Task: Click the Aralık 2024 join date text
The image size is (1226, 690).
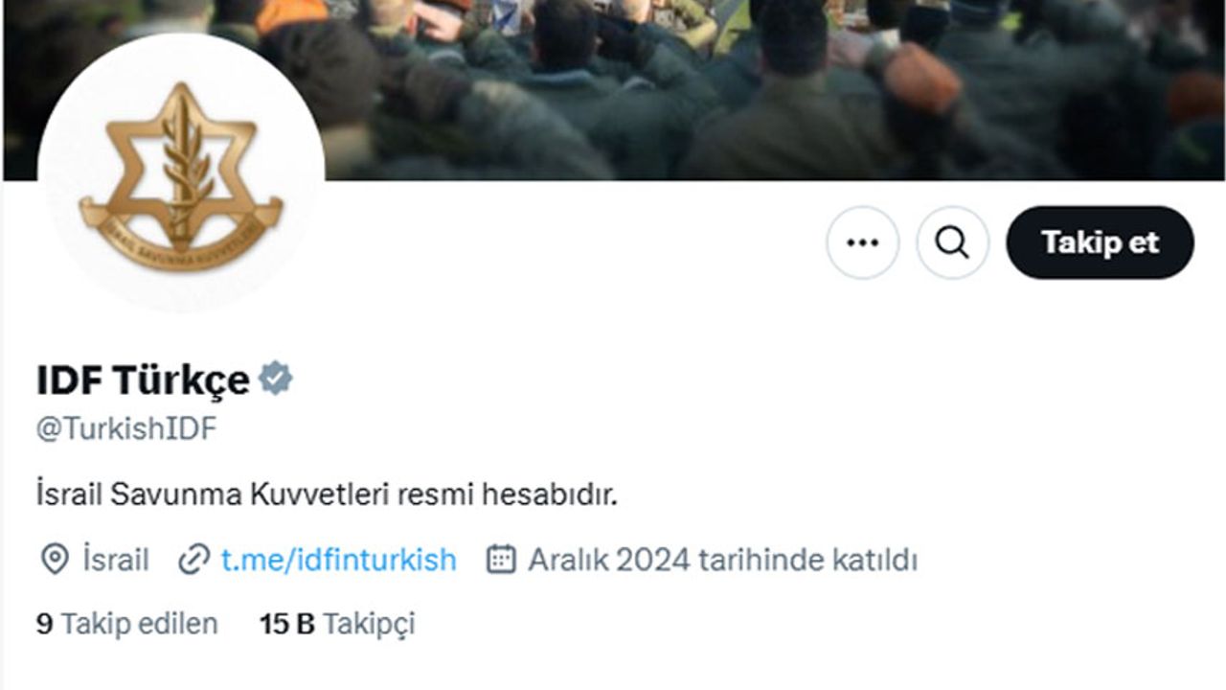Action: 722,560
